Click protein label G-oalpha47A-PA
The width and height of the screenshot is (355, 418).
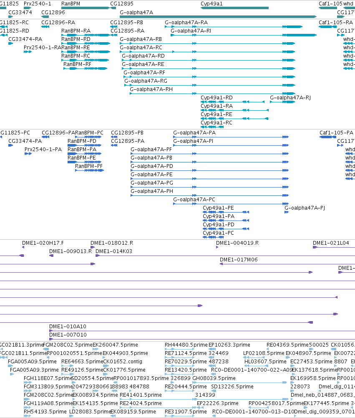point(194,133)
